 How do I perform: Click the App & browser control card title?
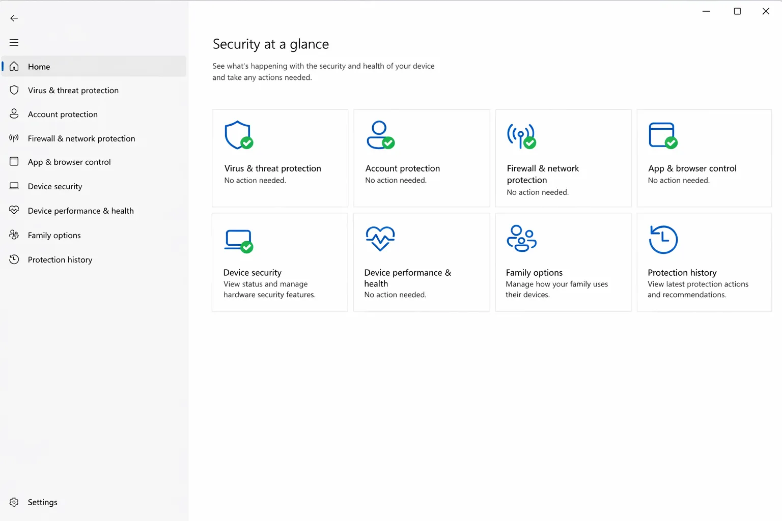pyautogui.click(x=692, y=168)
